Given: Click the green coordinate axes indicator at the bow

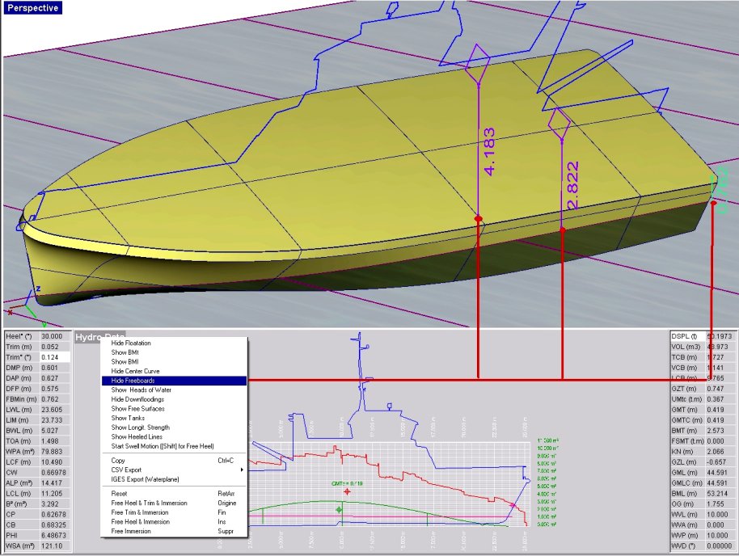Looking at the screenshot, I should pyautogui.click(x=32, y=313).
